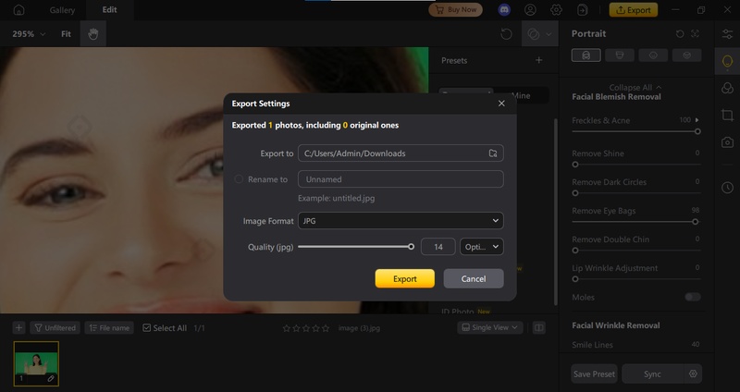Cancel the Export Settings dialog

(474, 278)
